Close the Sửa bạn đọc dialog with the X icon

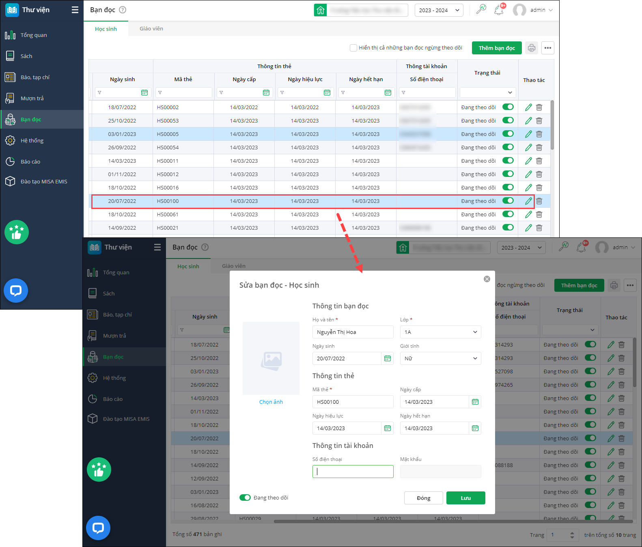click(x=487, y=279)
